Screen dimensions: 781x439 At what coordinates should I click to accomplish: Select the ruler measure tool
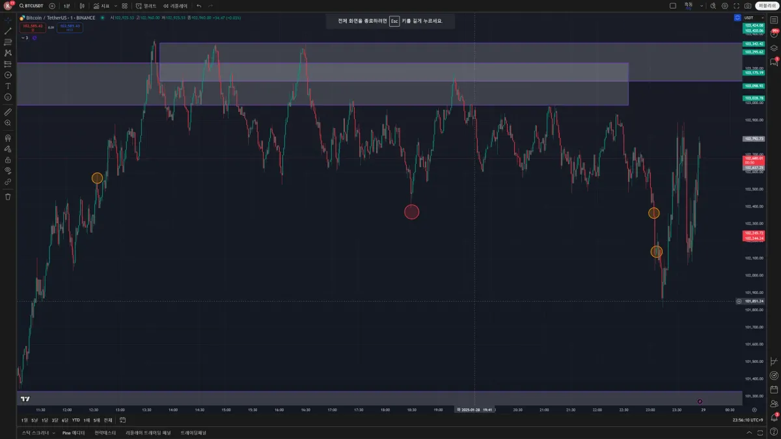(x=8, y=111)
